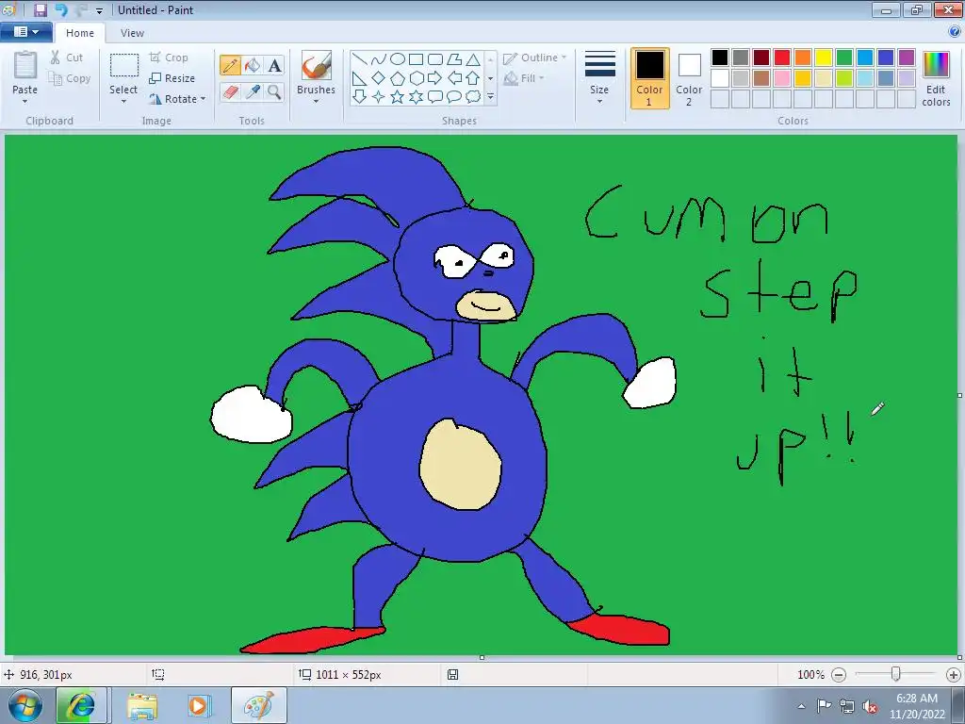Choose the Curve shape
965x724 pixels.
pyautogui.click(x=379, y=59)
